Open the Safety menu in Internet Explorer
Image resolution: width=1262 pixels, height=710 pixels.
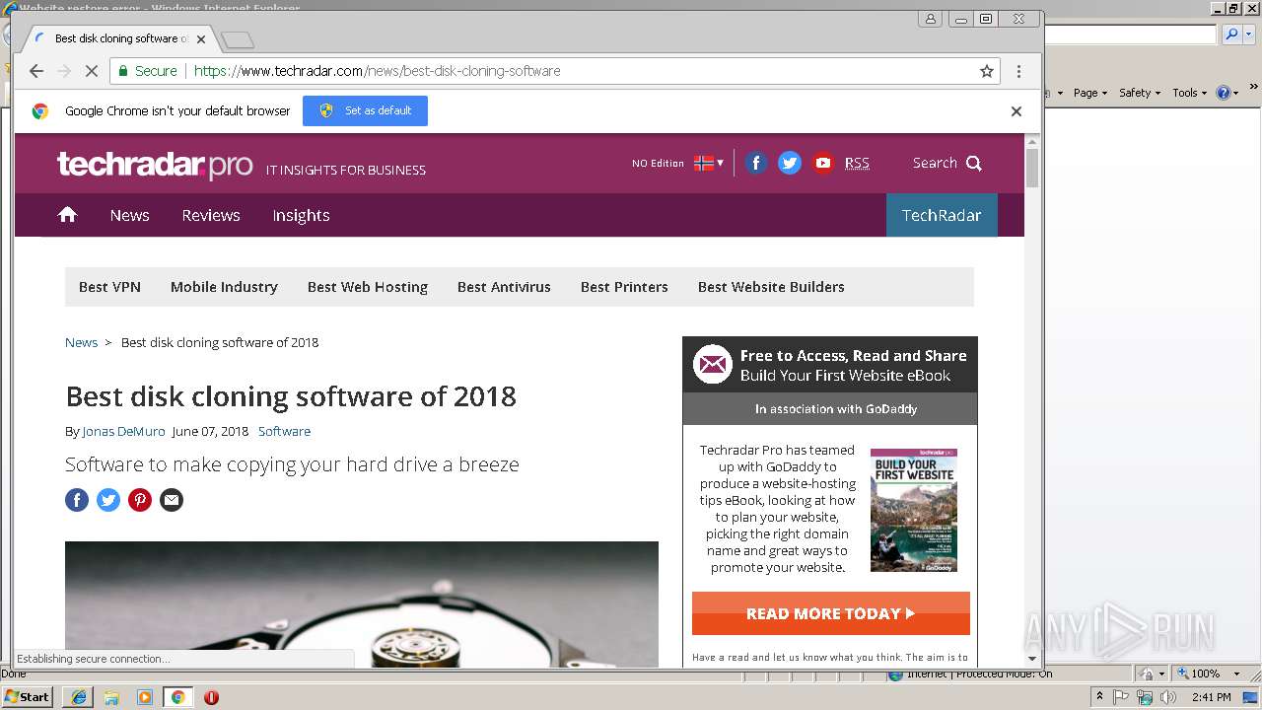tap(1140, 93)
